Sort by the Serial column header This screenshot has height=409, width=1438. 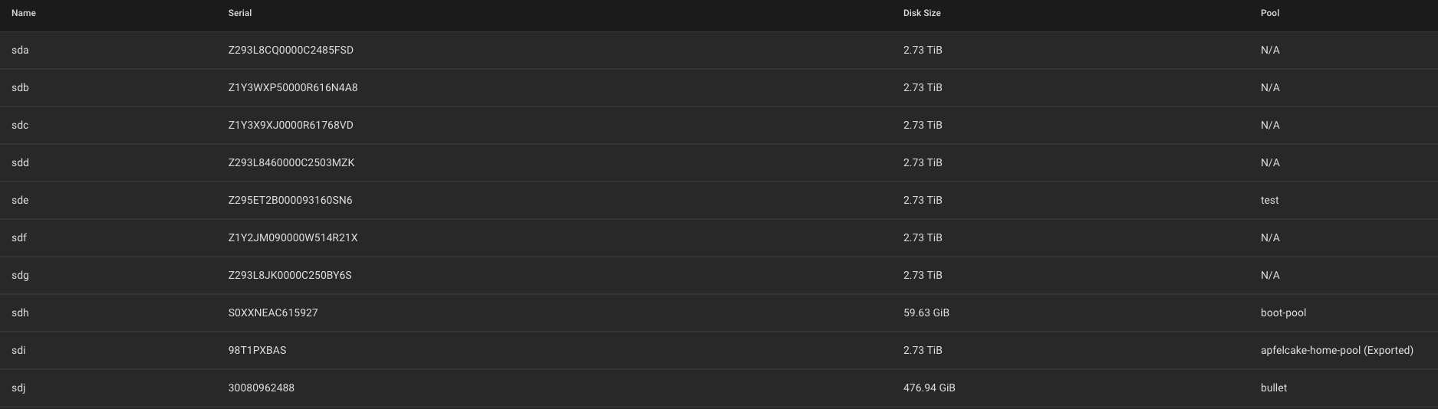point(240,13)
